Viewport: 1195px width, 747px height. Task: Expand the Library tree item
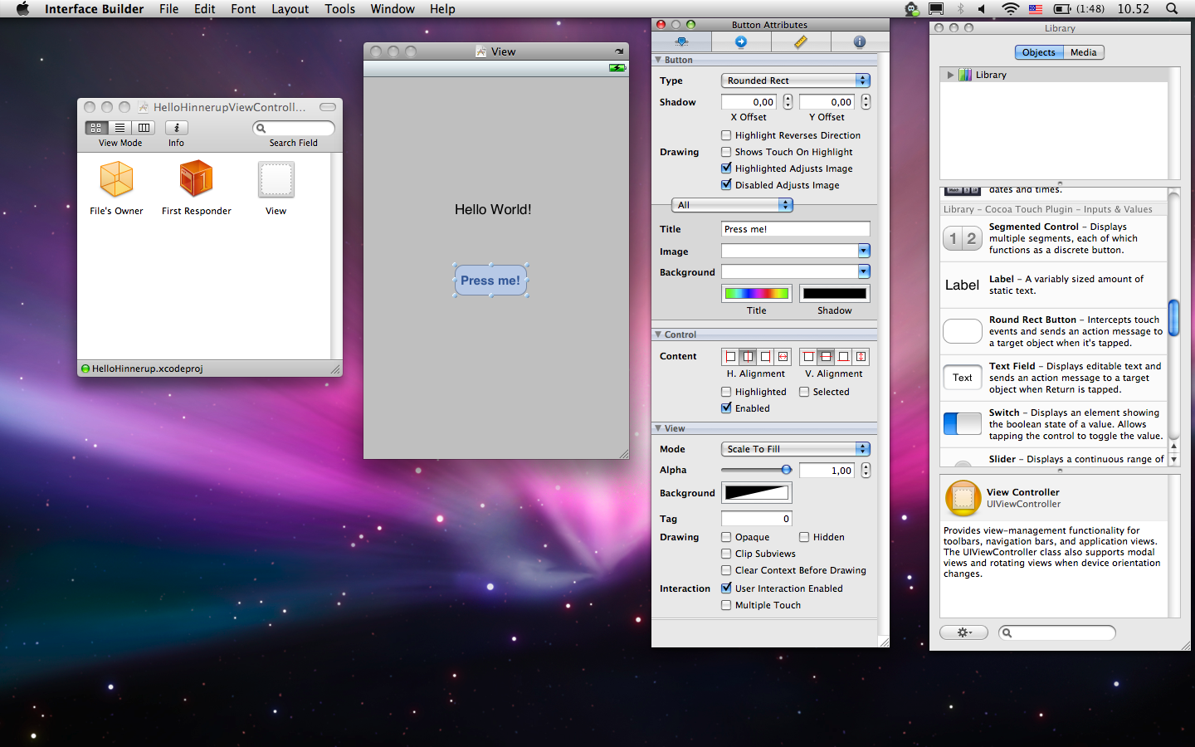pyautogui.click(x=950, y=75)
